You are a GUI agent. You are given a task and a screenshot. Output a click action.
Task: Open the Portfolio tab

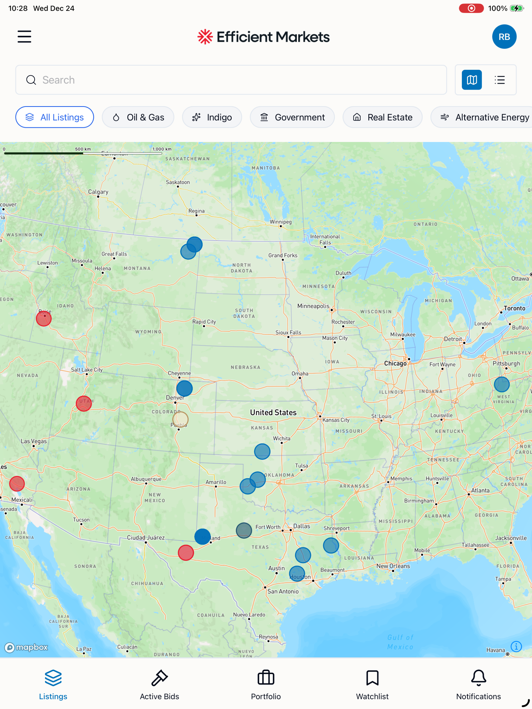(x=266, y=685)
